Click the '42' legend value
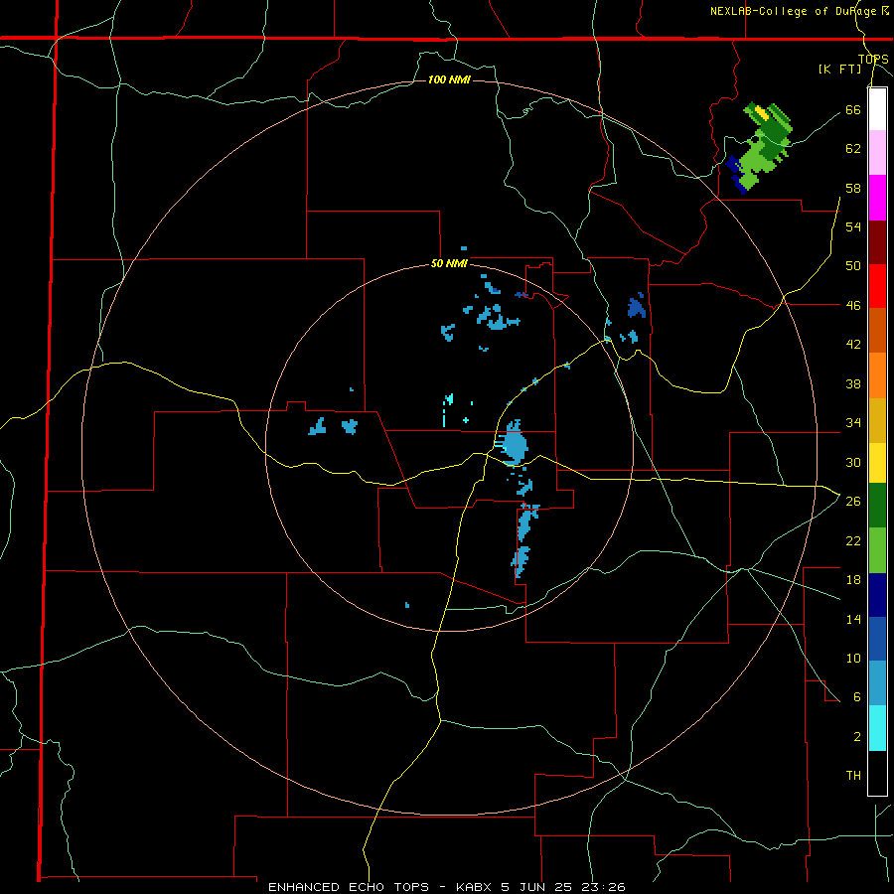Image resolution: width=894 pixels, height=894 pixels. coord(853,345)
